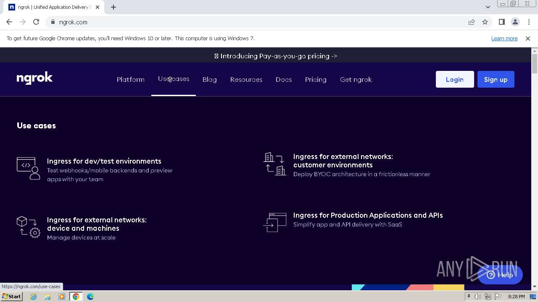The height and width of the screenshot is (302, 538).
Task: Open the Chrome profile menu
Action: pos(515,22)
